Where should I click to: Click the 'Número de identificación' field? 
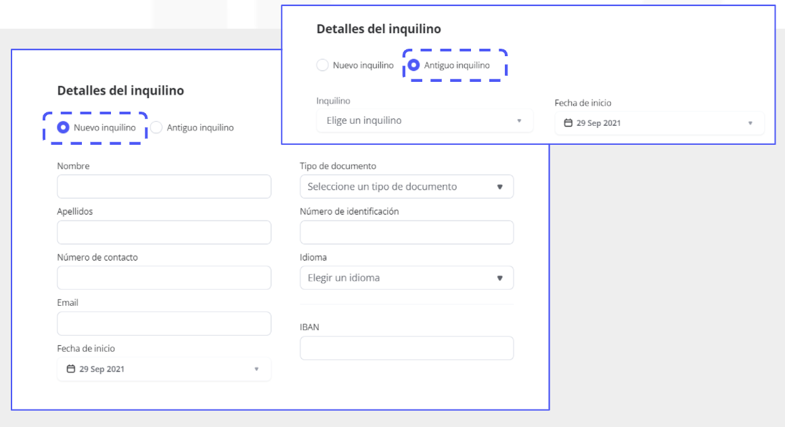point(406,232)
